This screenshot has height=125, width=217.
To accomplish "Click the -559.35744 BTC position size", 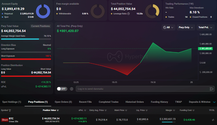I will [52, 121].
